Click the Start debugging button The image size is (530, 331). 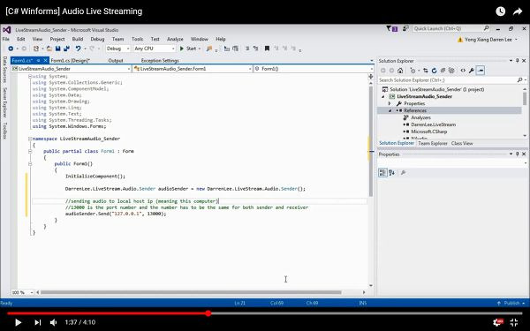tap(188, 49)
